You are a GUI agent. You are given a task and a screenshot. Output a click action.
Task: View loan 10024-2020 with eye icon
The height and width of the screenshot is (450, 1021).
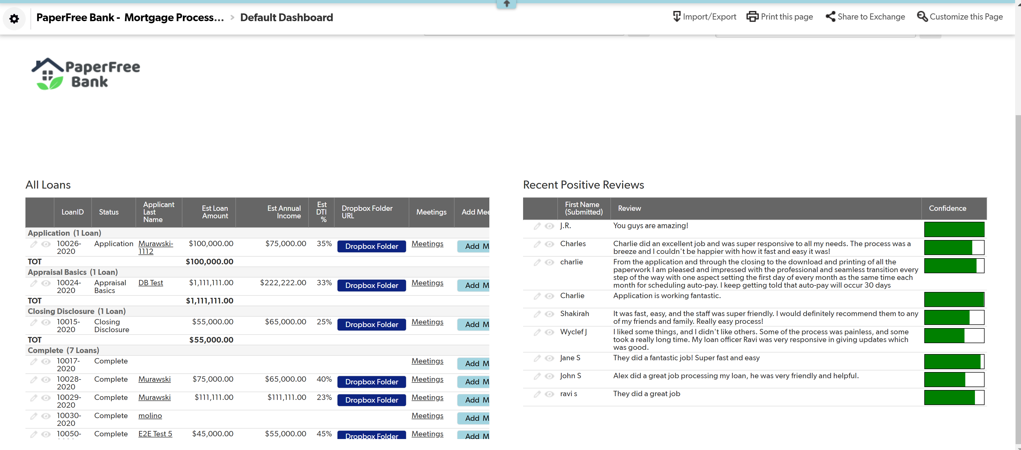(x=46, y=283)
